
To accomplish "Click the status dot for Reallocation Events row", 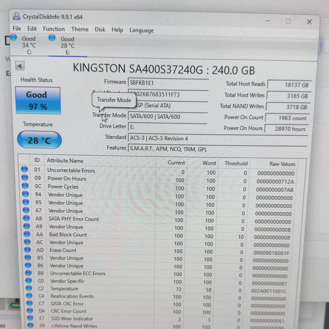I will [29, 296].
